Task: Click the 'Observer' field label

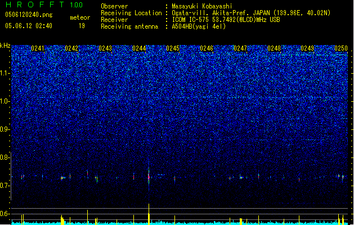Action: click(x=114, y=6)
